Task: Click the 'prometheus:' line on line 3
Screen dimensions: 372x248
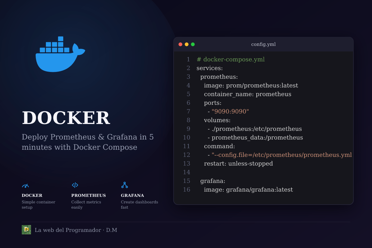Action: pyautogui.click(x=219, y=77)
